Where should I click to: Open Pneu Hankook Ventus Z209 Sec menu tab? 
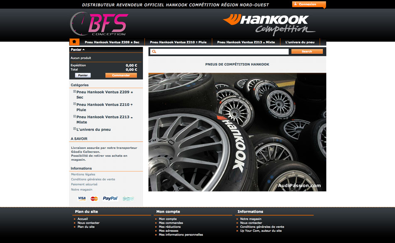point(112,42)
